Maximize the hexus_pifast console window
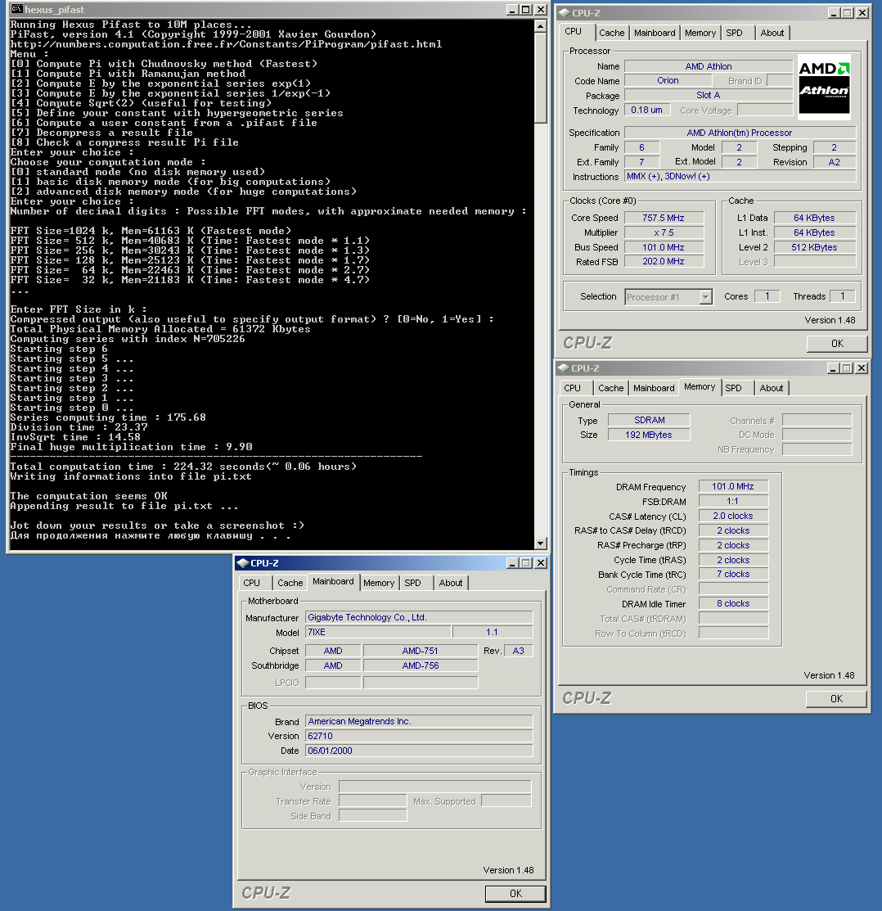Screen dimensions: 882x911 click(525, 9)
